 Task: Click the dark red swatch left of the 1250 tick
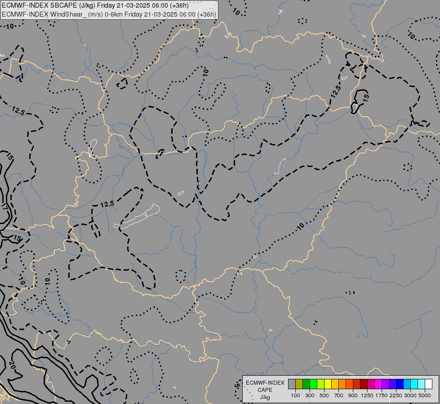pyautogui.click(x=364, y=384)
